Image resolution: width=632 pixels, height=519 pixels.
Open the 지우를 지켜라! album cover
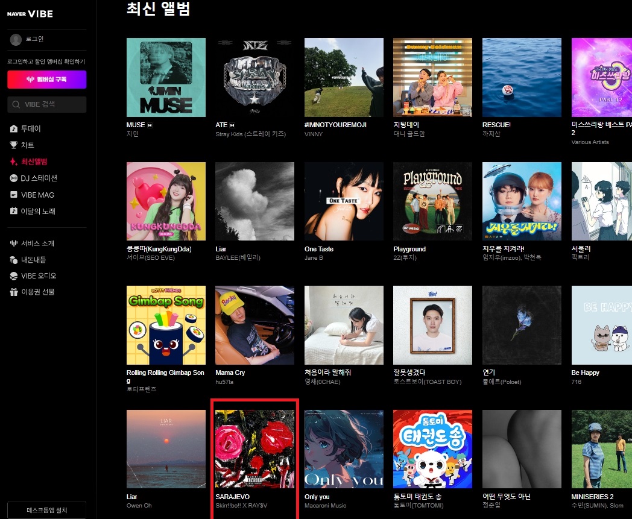(x=522, y=201)
